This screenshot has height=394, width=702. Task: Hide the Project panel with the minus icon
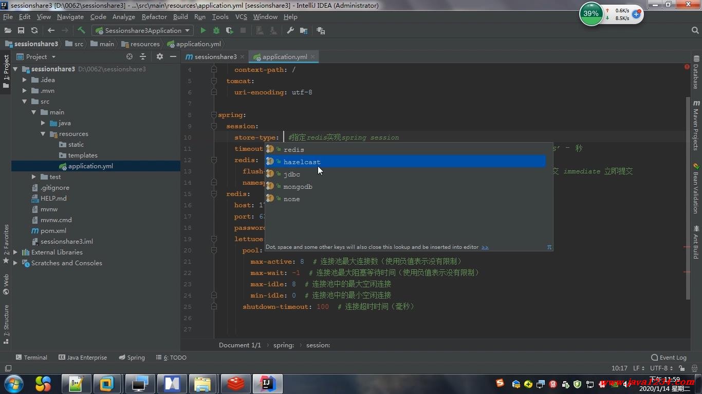173,56
